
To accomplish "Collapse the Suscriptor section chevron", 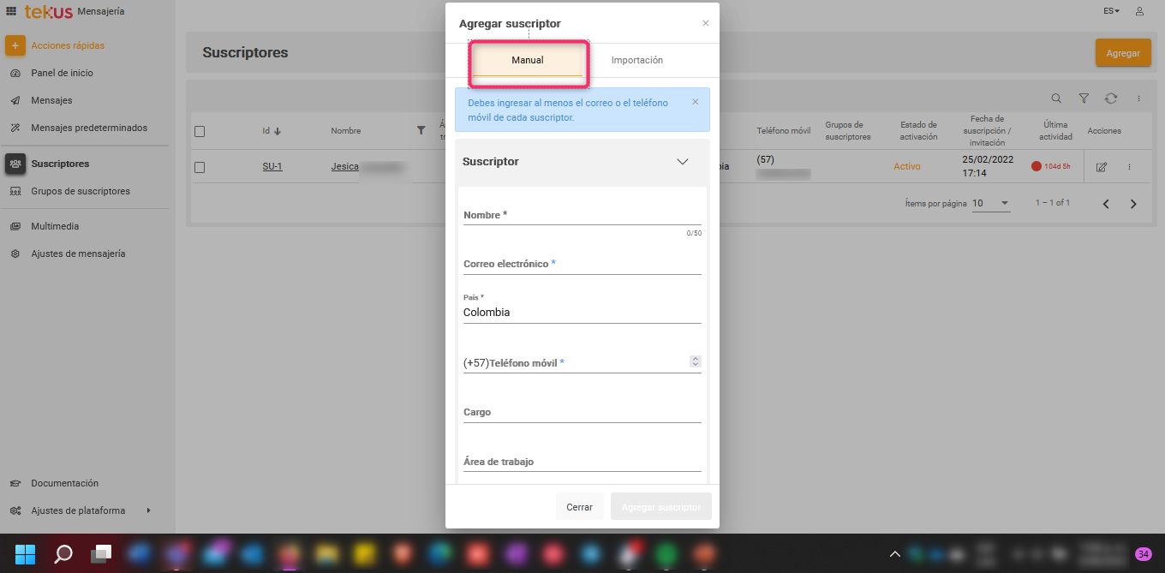I will click(683, 162).
